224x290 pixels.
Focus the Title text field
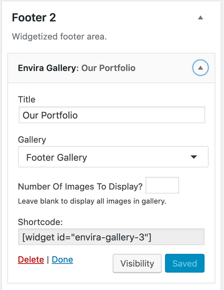112,115
